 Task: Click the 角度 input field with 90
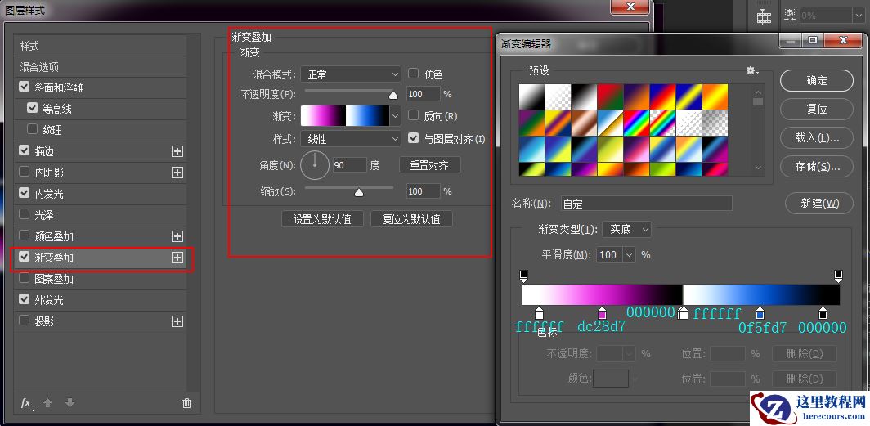pos(350,164)
